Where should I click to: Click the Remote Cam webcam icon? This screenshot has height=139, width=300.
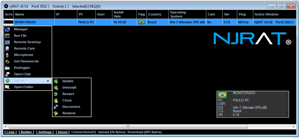coord(7,48)
